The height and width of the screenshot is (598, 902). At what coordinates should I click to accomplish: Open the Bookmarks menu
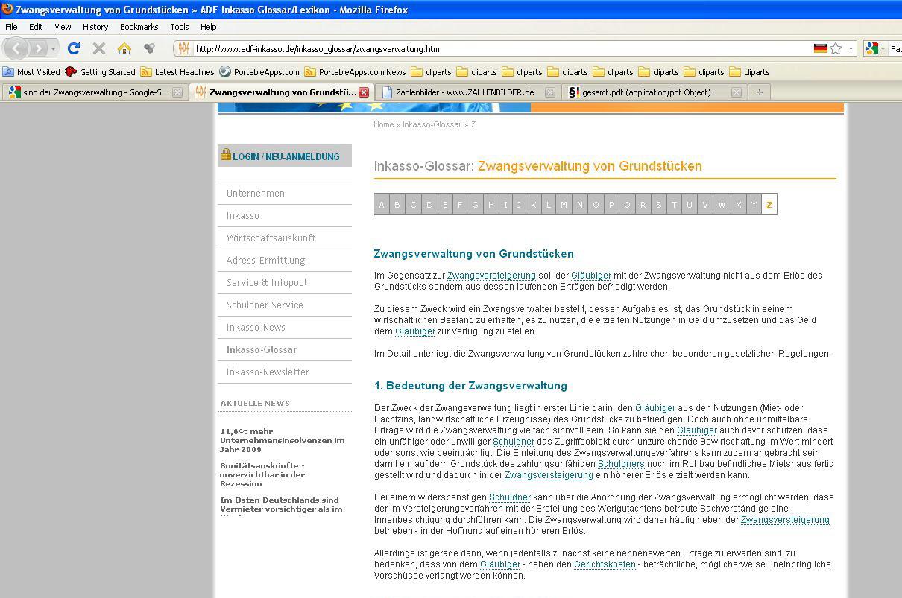pyautogui.click(x=139, y=27)
